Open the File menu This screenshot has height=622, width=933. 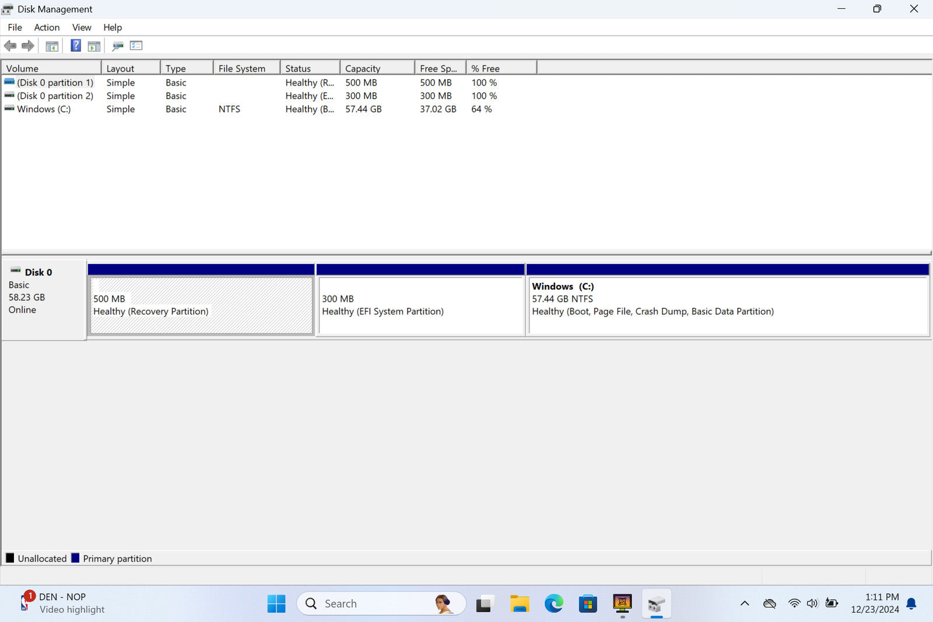tap(15, 27)
